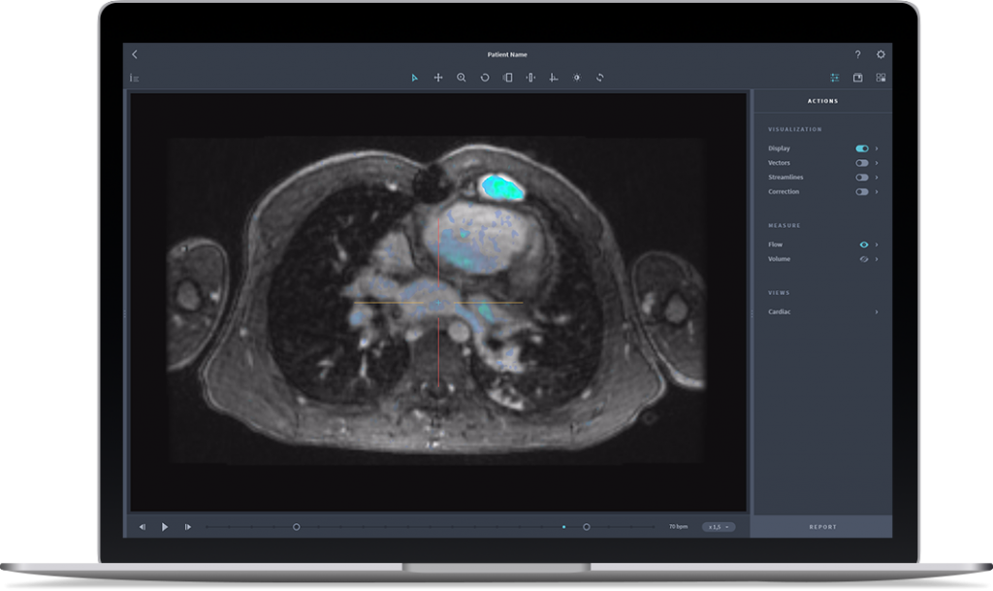Activate the crosshair positioning tool
993x591 pixels.
click(438, 77)
